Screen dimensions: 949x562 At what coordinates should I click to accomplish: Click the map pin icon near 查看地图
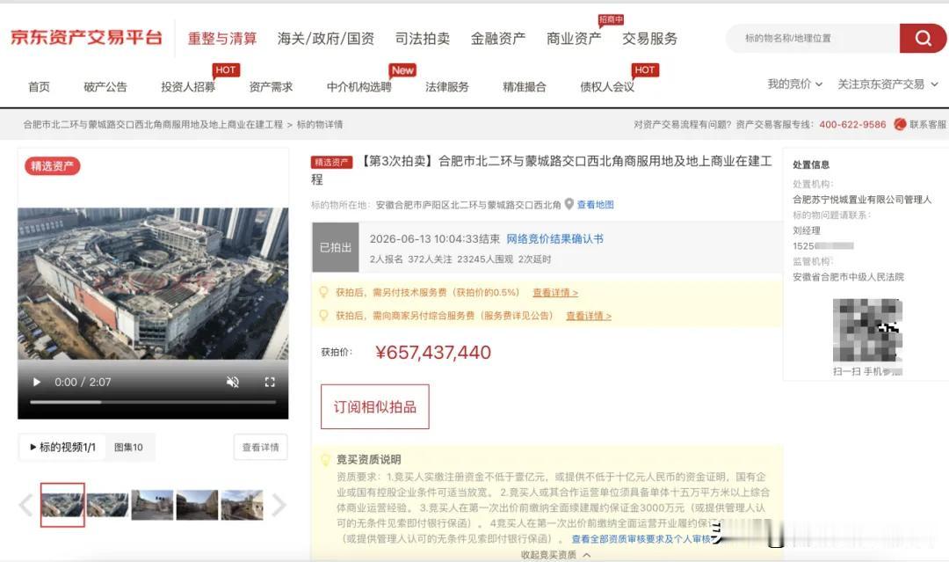(x=569, y=204)
